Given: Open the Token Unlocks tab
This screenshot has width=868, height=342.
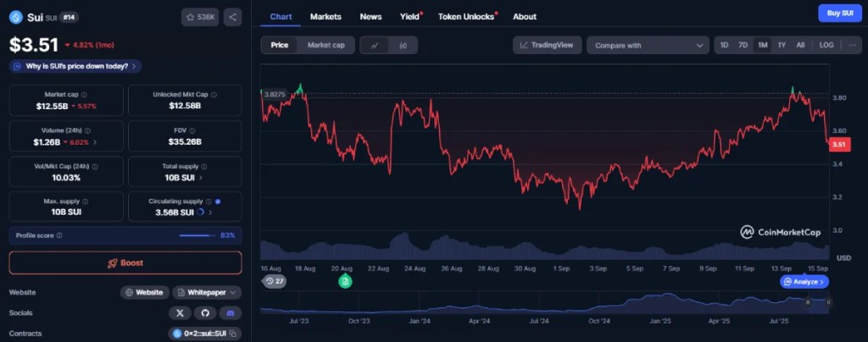Looking at the screenshot, I should [x=466, y=16].
